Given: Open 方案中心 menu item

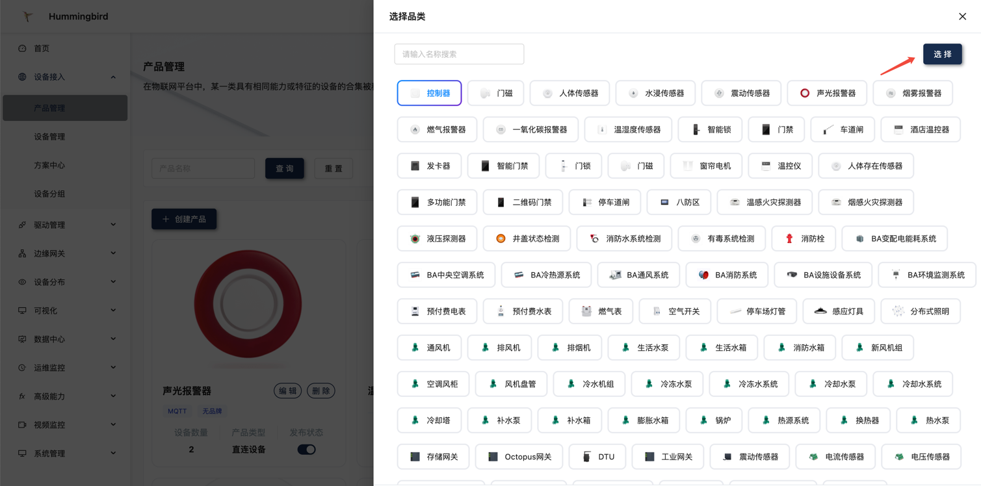Looking at the screenshot, I should point(49,166).
